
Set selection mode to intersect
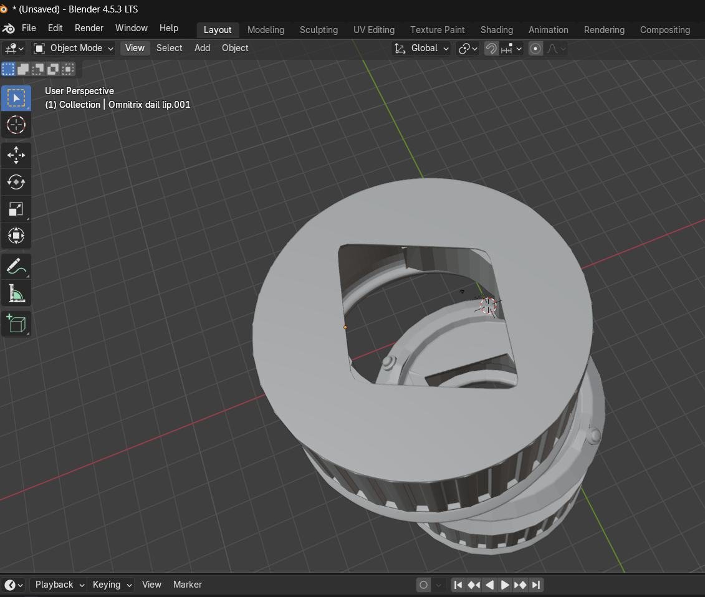pos(68,69)
